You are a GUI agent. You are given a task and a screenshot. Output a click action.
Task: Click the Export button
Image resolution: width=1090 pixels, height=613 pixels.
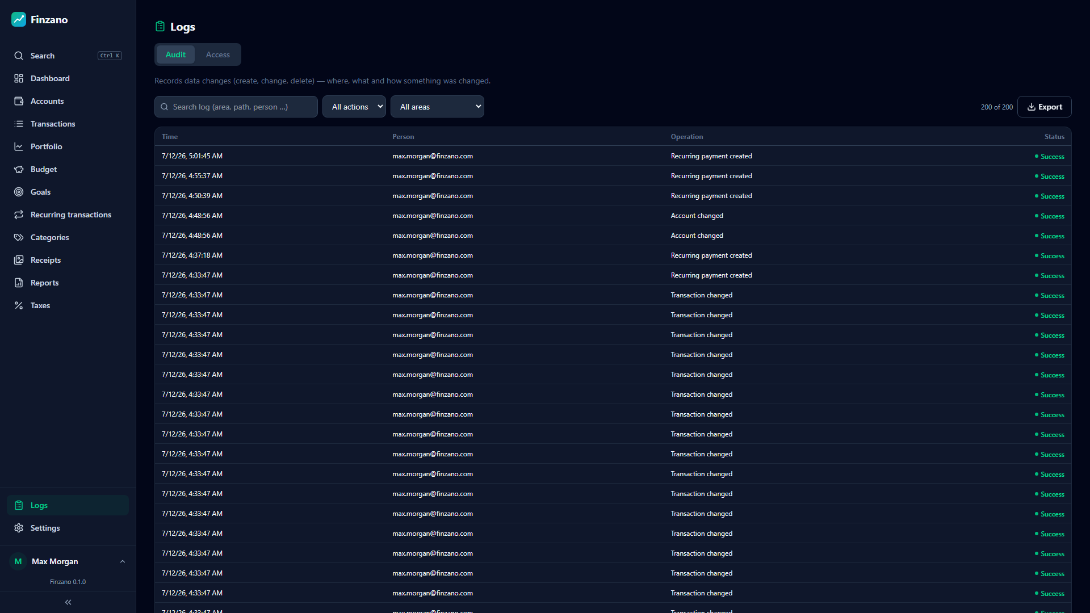1045,107
